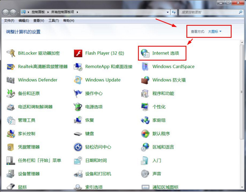Screen dimensions: 246x192
Task: Open the 通知区域图标 link
Action: pyautogui.click(x=165, y=187)
